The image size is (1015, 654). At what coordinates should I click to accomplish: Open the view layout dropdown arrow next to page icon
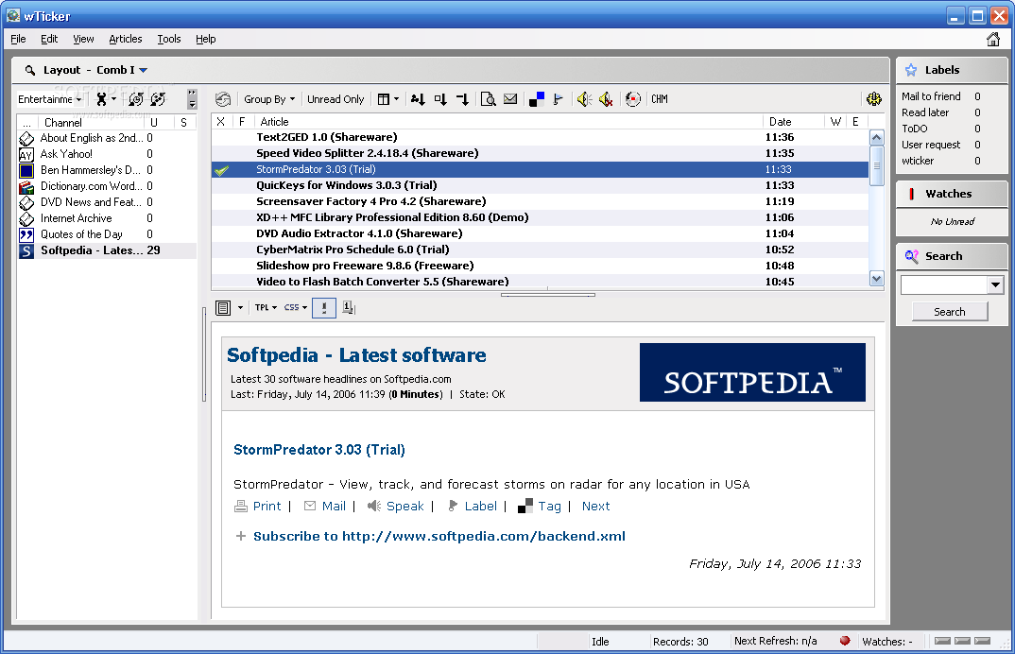[240, 307]
